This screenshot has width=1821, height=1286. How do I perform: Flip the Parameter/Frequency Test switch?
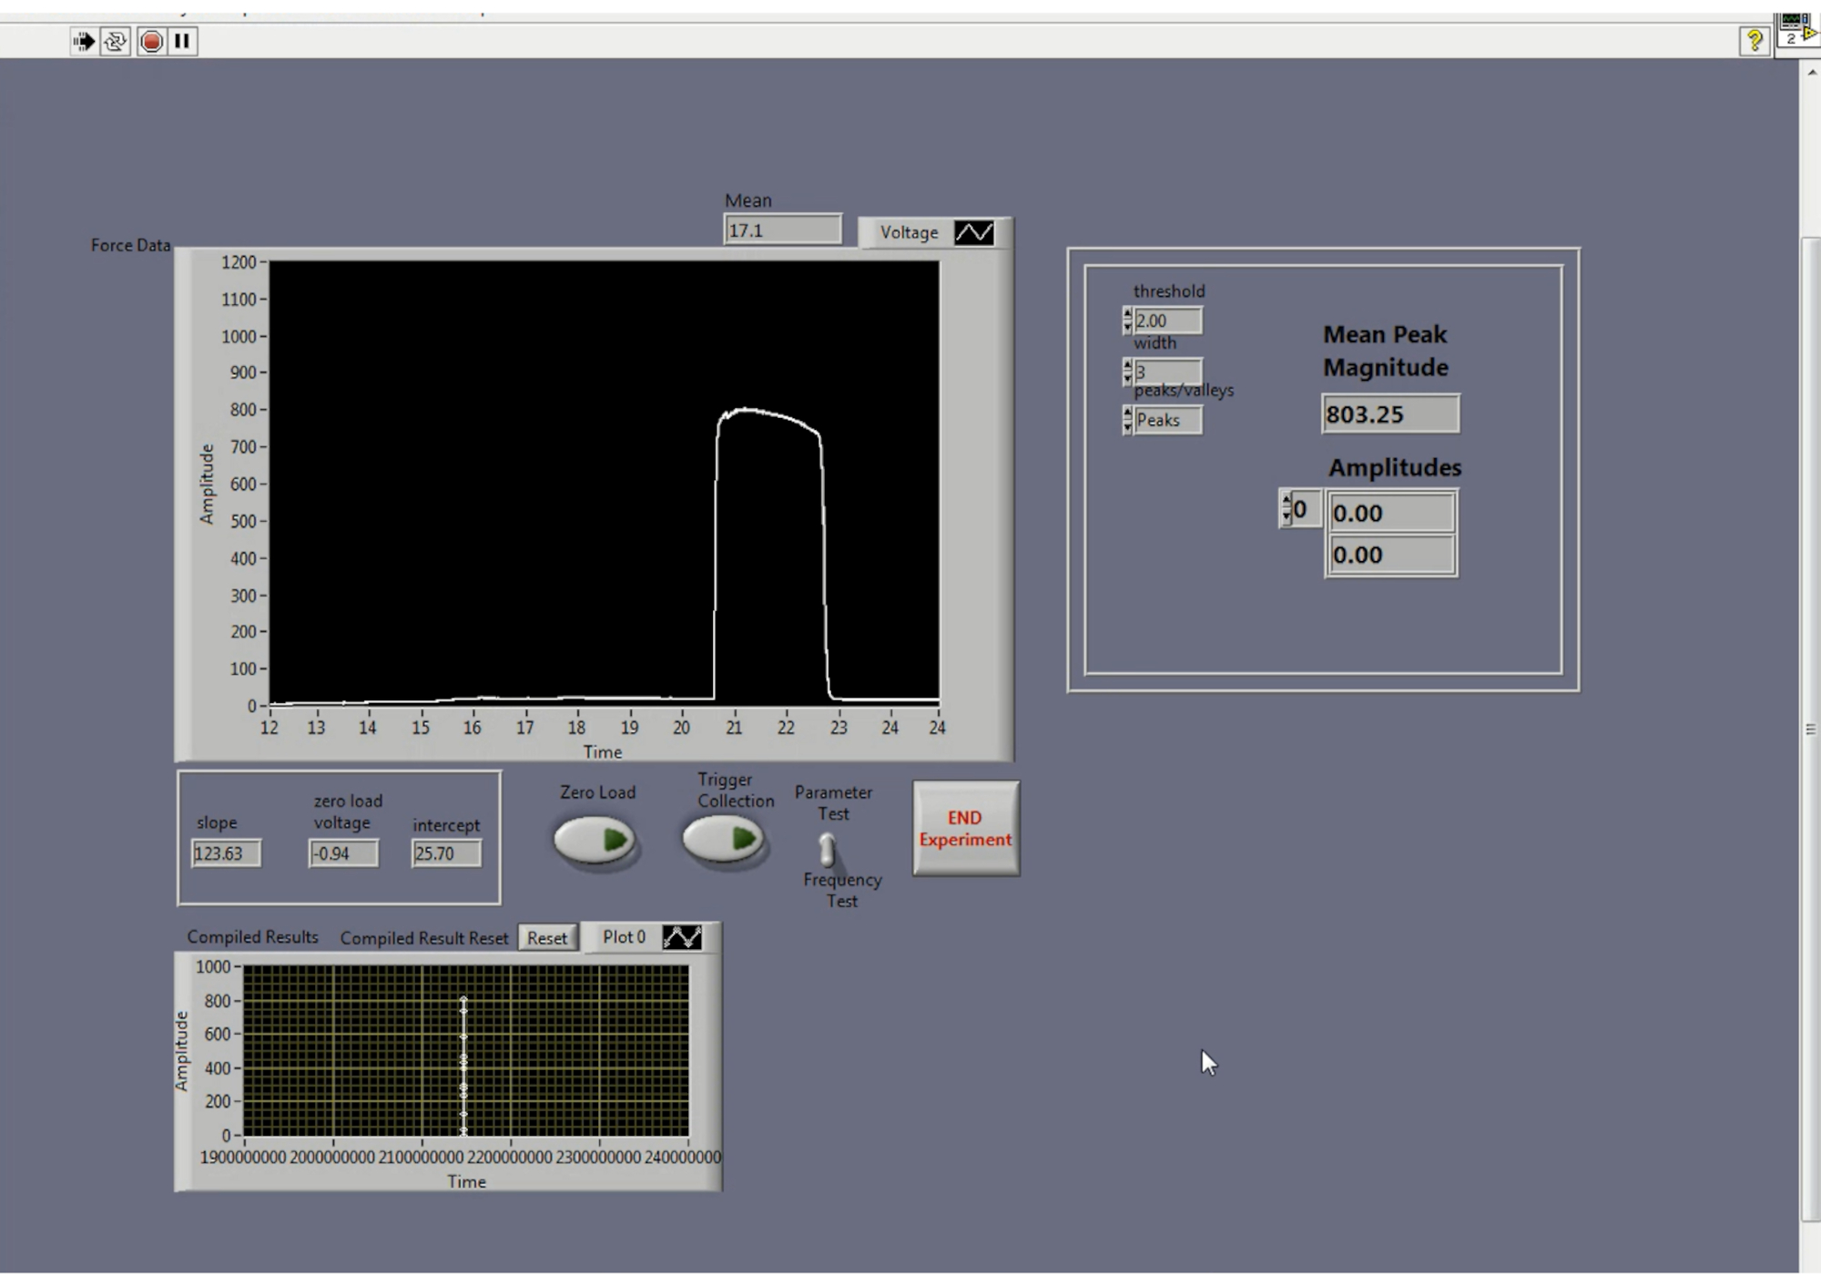pos(827,849)
